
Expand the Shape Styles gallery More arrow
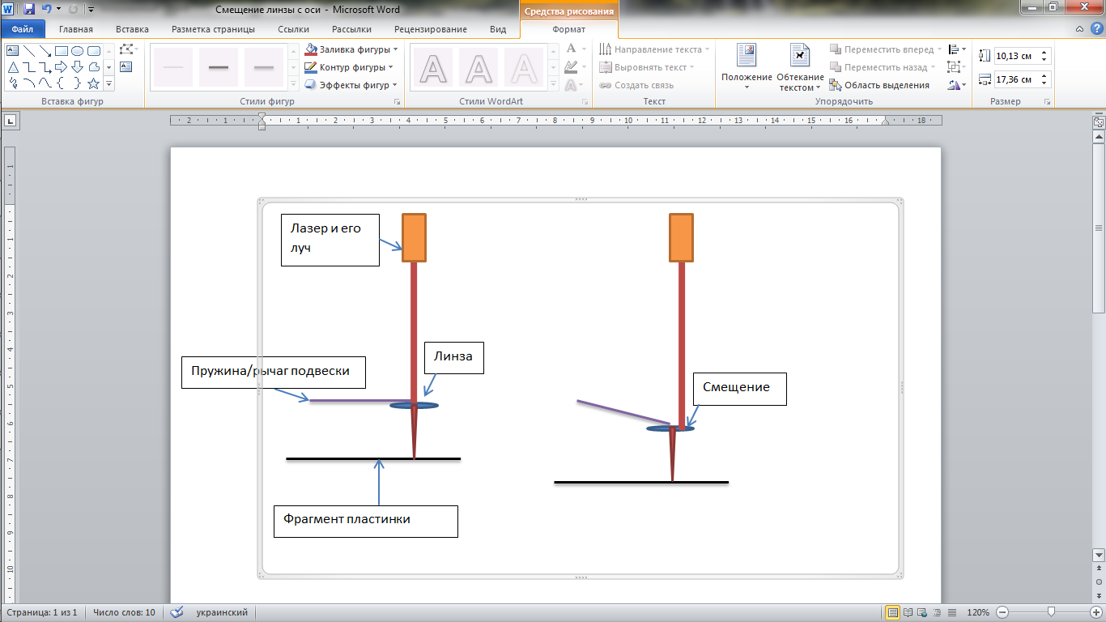coord(292,83)
